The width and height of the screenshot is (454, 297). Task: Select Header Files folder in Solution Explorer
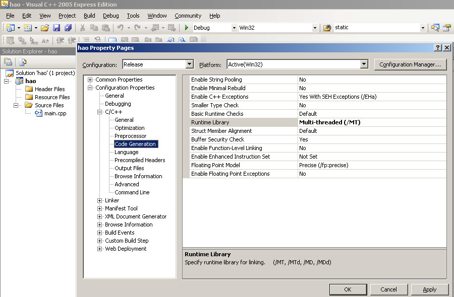pyautogui.click(x=49, y=89)
